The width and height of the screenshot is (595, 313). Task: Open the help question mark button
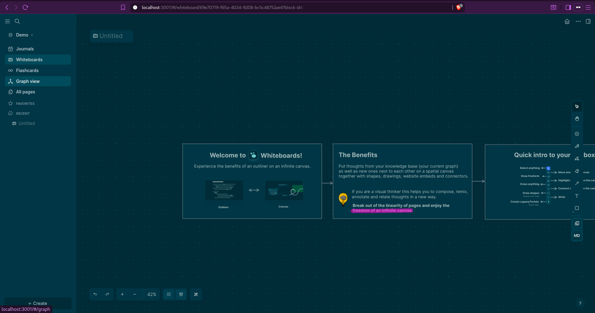pyautogui.click(x=580, y=303)
